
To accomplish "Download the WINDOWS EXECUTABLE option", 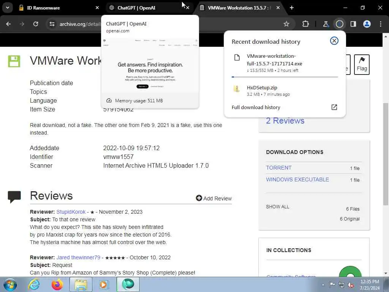I will [x=297, y=179].
